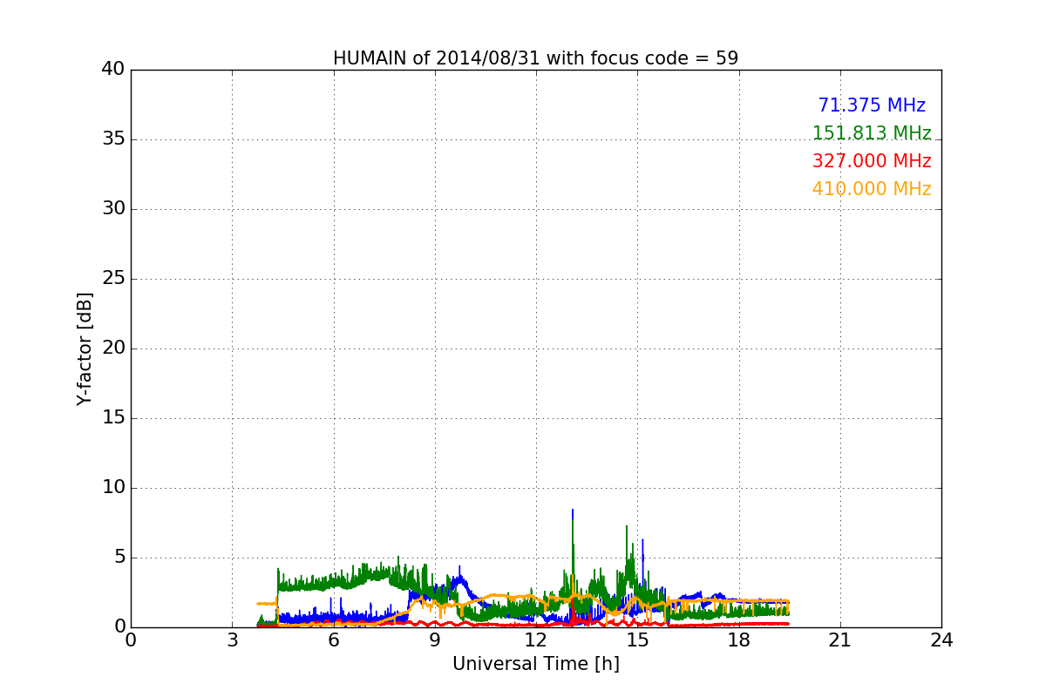Click the y-axis tick label 25

pyautogui.click(x=113, y=279)
